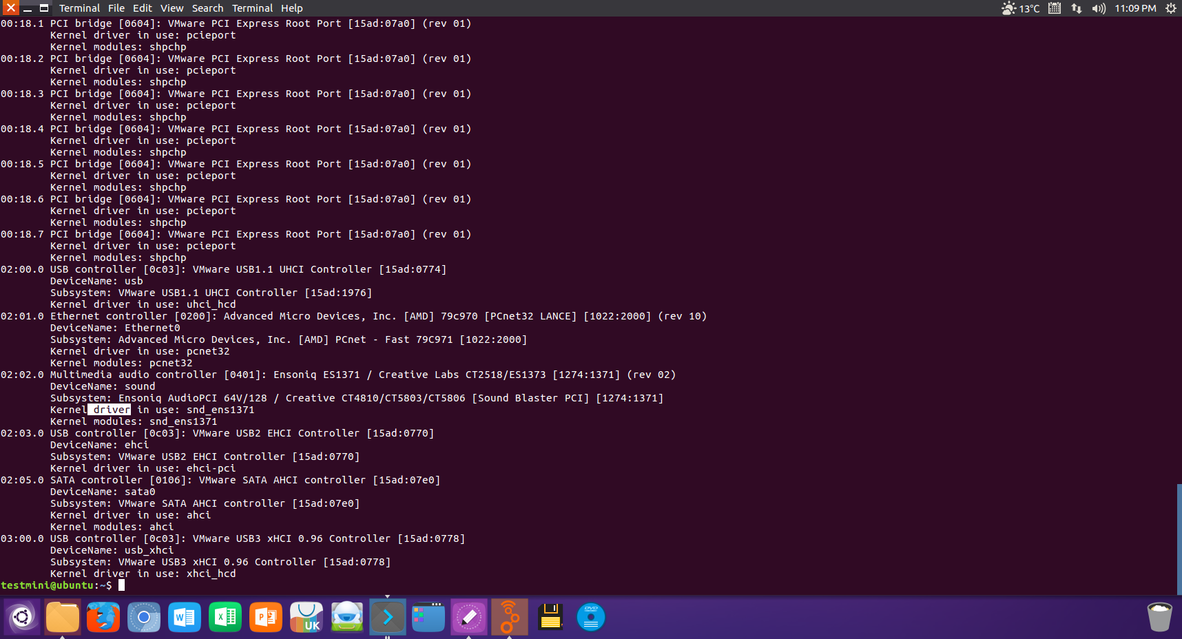Open the Ubuntu dash launcher icon
The image size is (1182, 639).
(x=22, y=617)
